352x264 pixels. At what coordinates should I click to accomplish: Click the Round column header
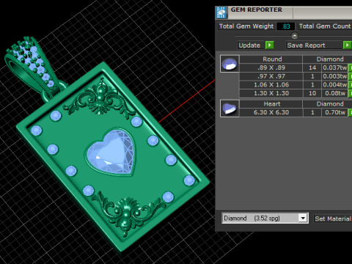[271, 59]
